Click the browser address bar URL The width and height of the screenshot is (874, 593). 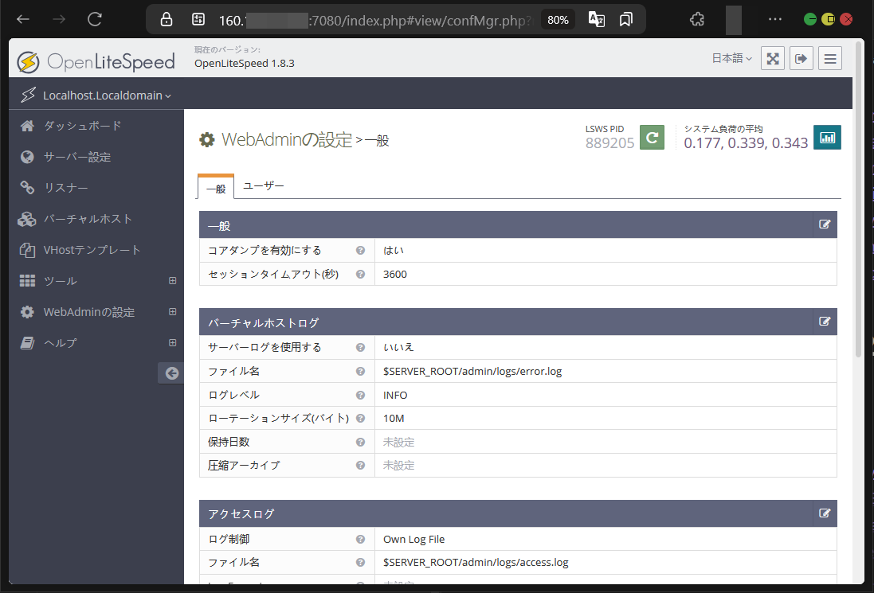click(376, 21)
